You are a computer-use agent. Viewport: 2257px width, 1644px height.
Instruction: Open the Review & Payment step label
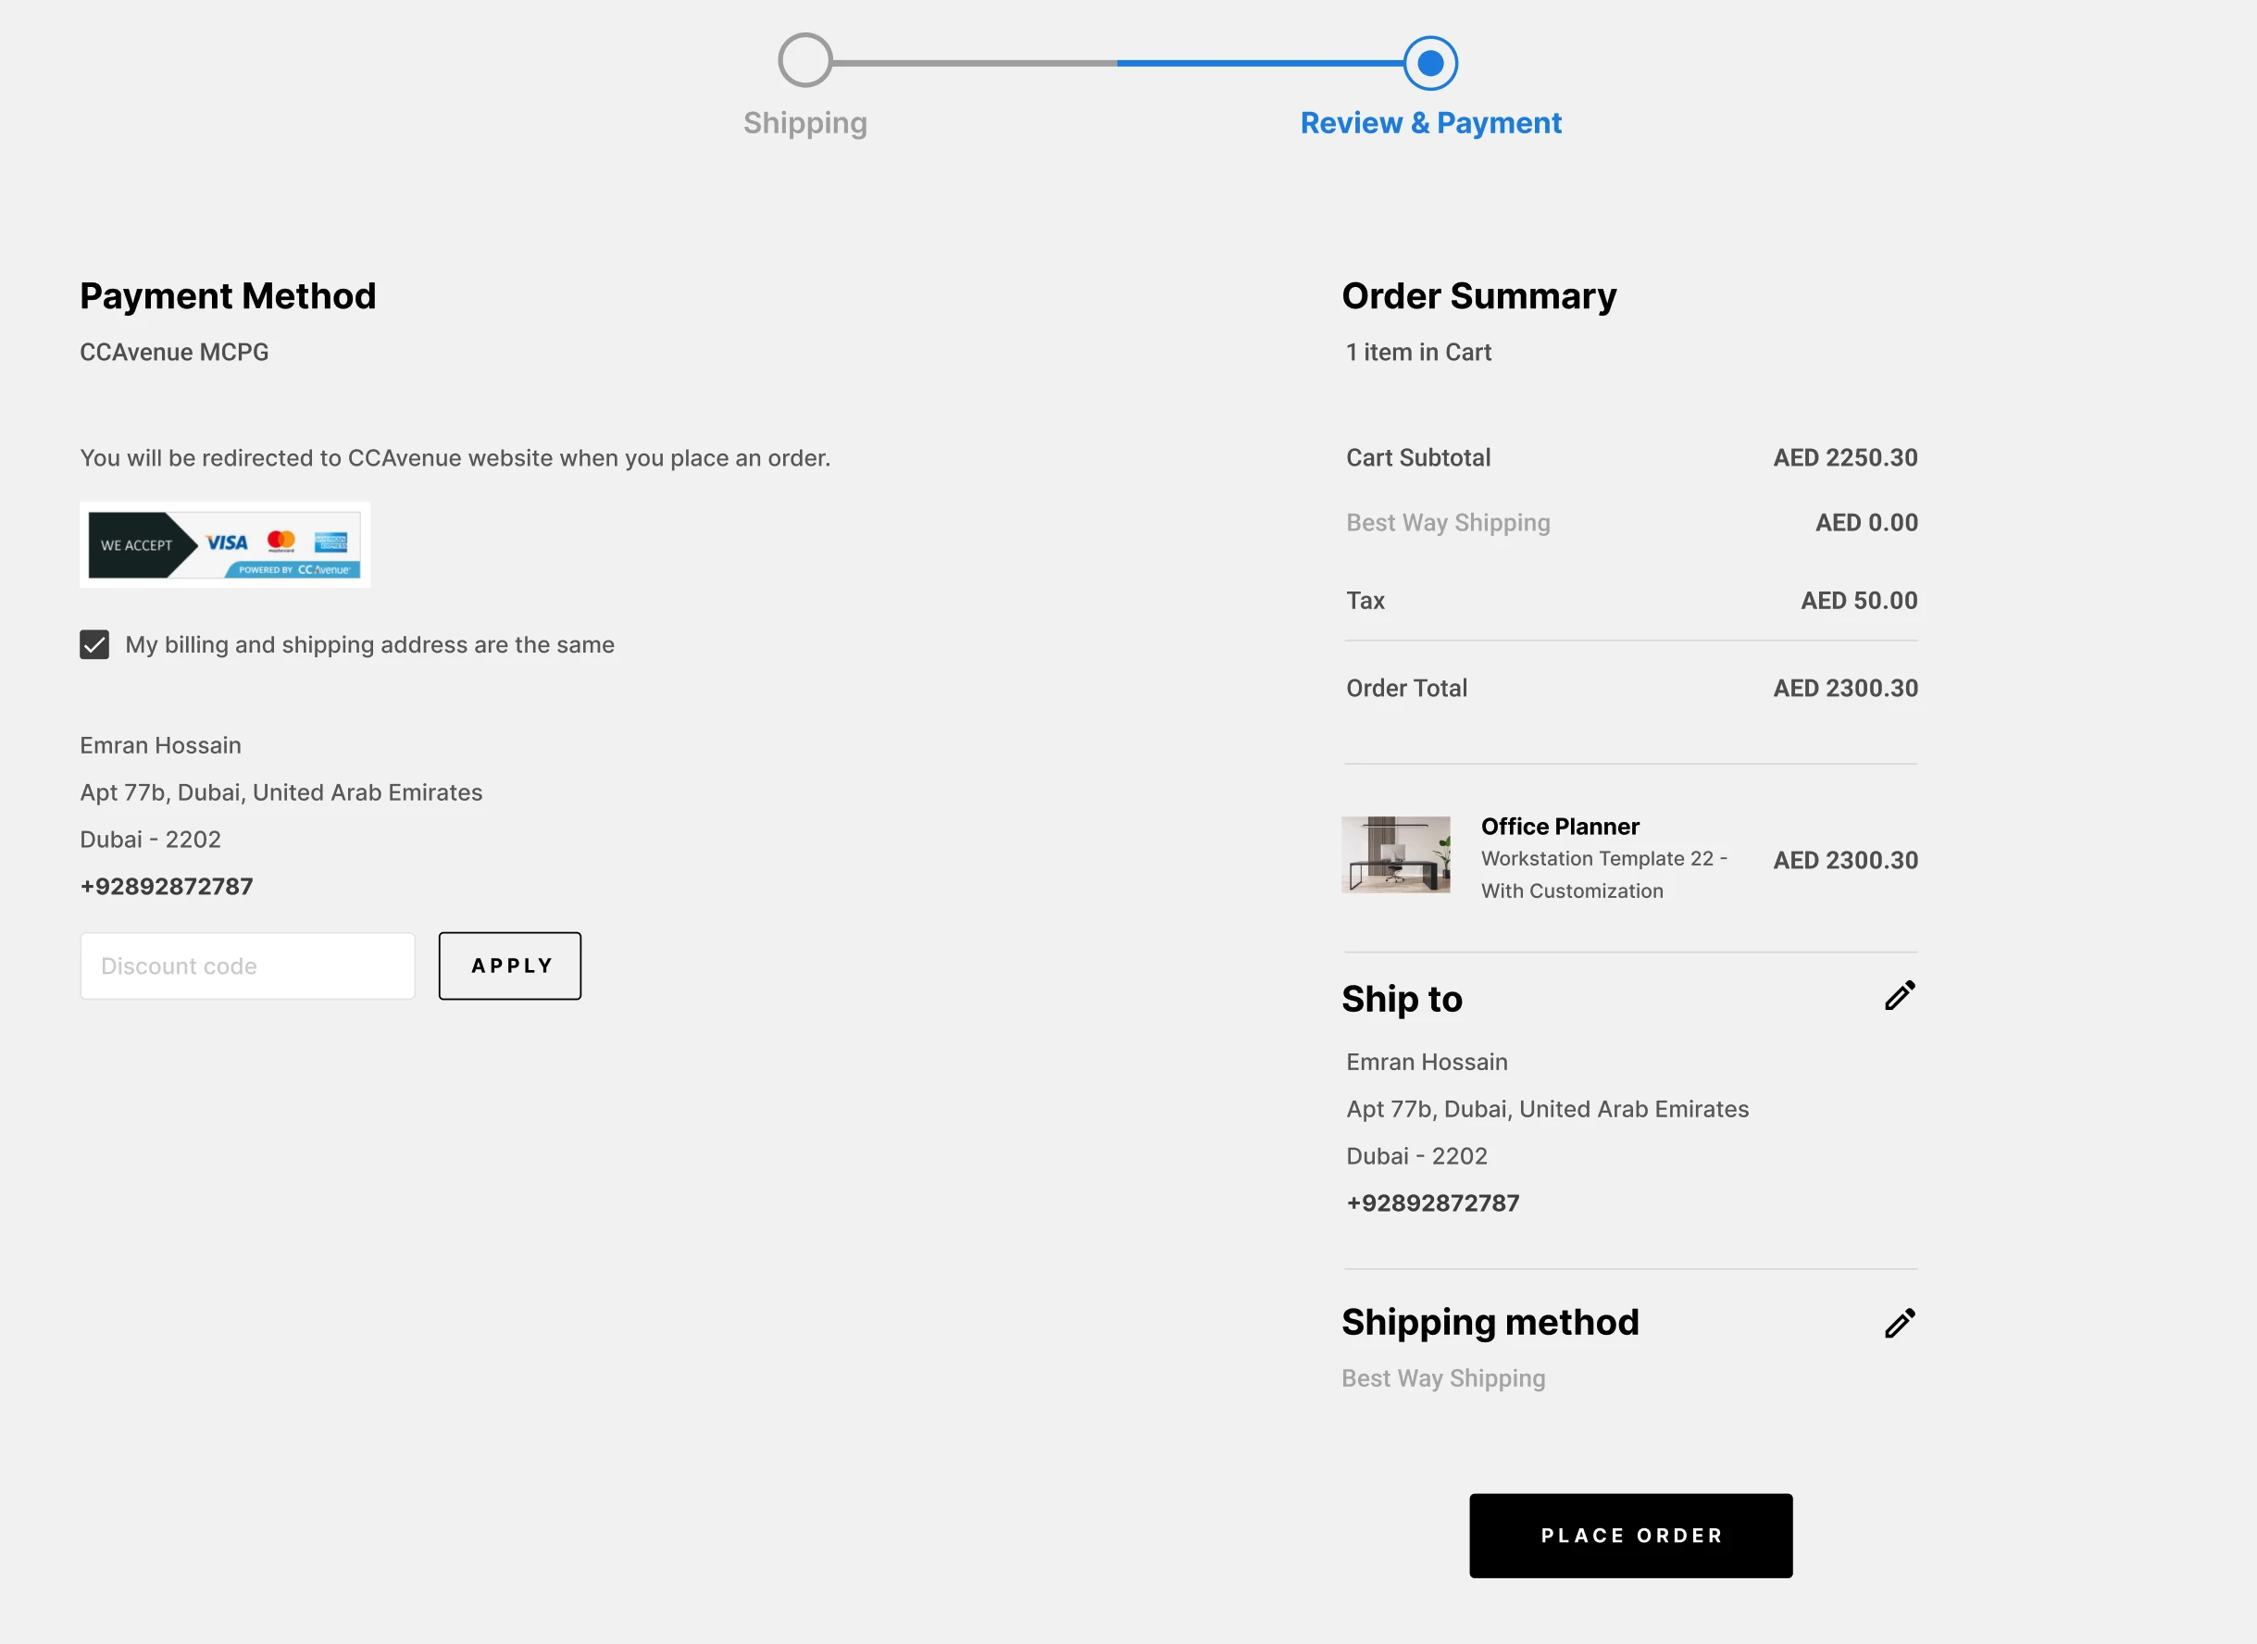click(1430, 122)
